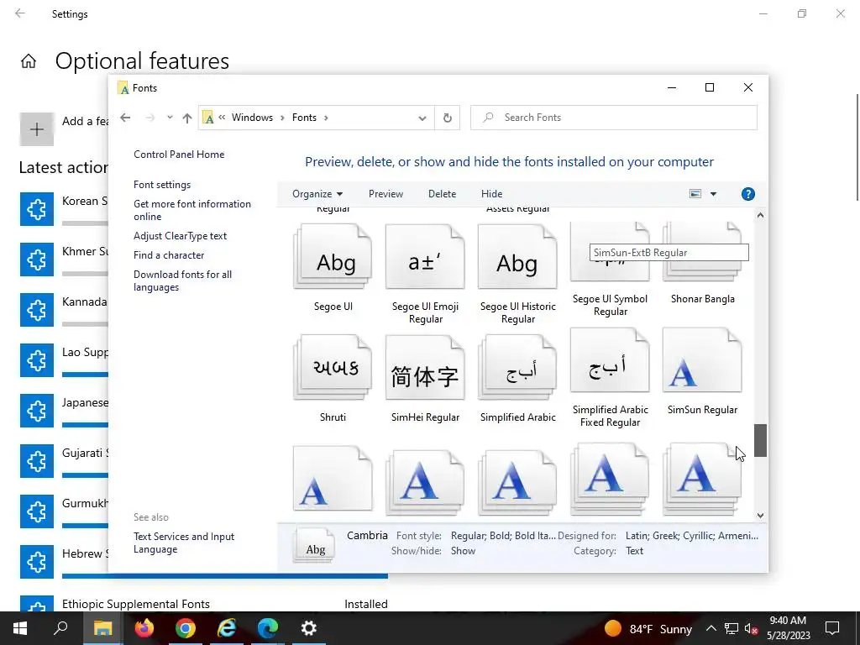860x645 pixels.
Task: Open Text Services and Input Language link
Action: pos(184,543)
